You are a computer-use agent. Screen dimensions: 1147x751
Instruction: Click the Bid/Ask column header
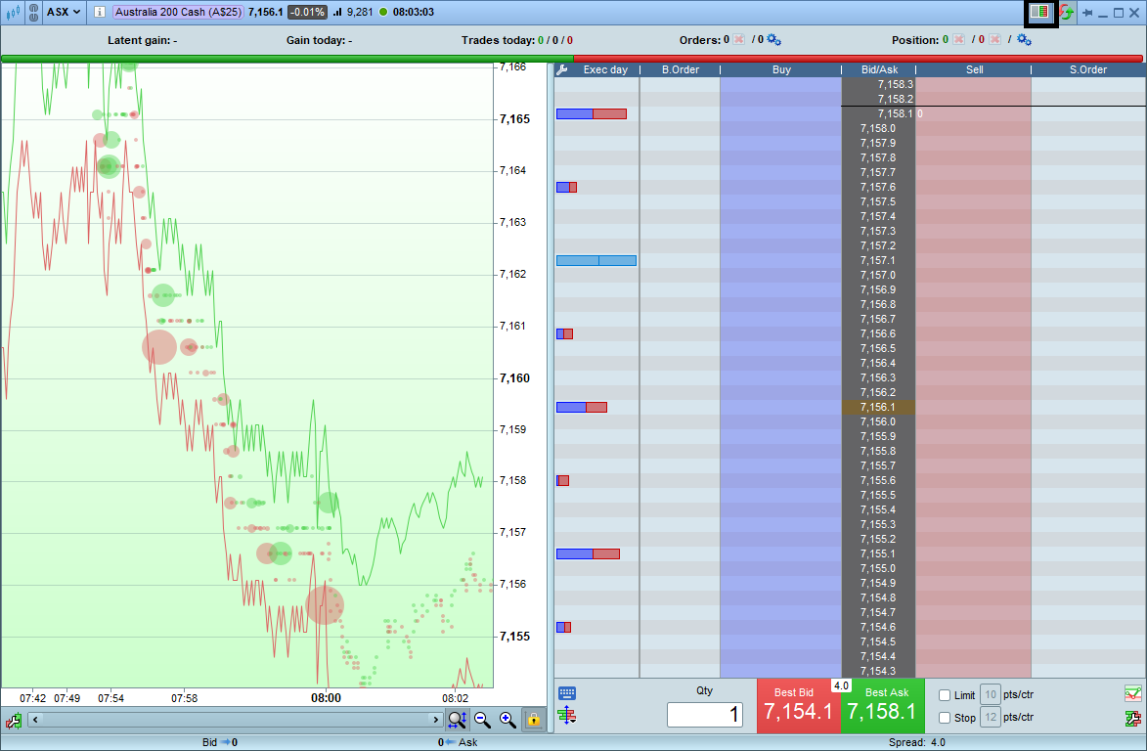pyautogui.click(x=879, y=69)
